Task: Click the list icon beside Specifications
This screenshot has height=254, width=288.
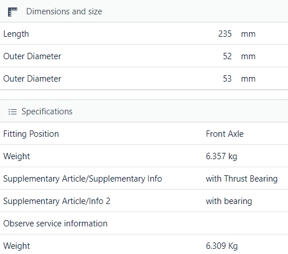Action: tap(13, 111)
